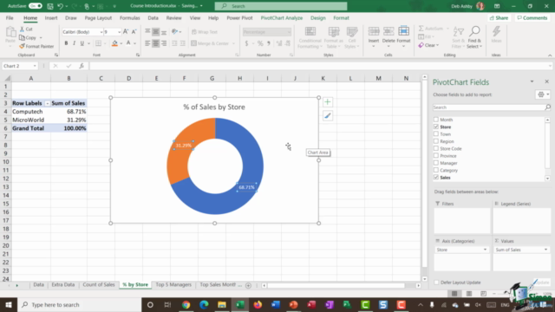Click the Insert Function fx icon
Screen dimensions: 555x312
[x=82, y=66]
